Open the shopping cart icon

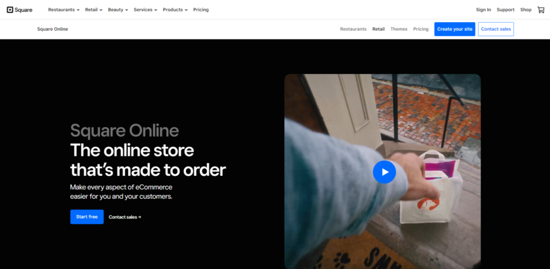tap(540, 10)
